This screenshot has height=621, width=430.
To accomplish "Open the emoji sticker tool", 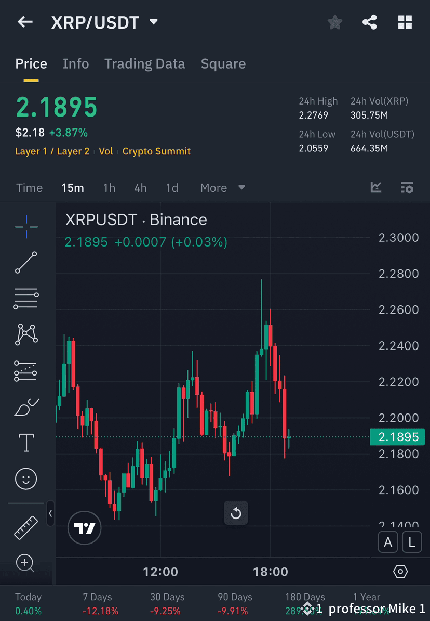I will coord(26,478).
